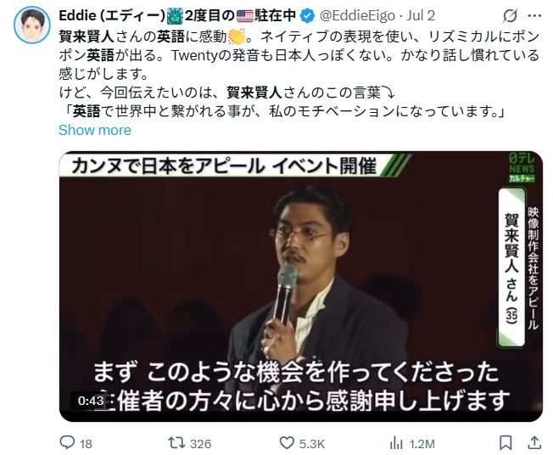Click the blue verified badge
This screenshot has height=455, width=553.
[x=308, y=15]
